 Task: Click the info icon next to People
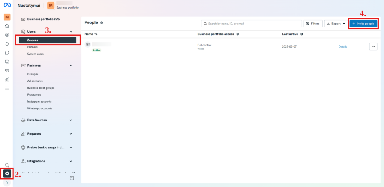(x=101, y=23)
